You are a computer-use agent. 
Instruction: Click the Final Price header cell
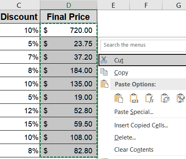coord(68,17)
